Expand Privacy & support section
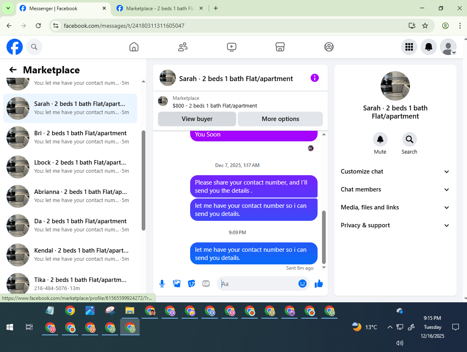This screenshot has height=352, width=467. (x=395, y=225)
